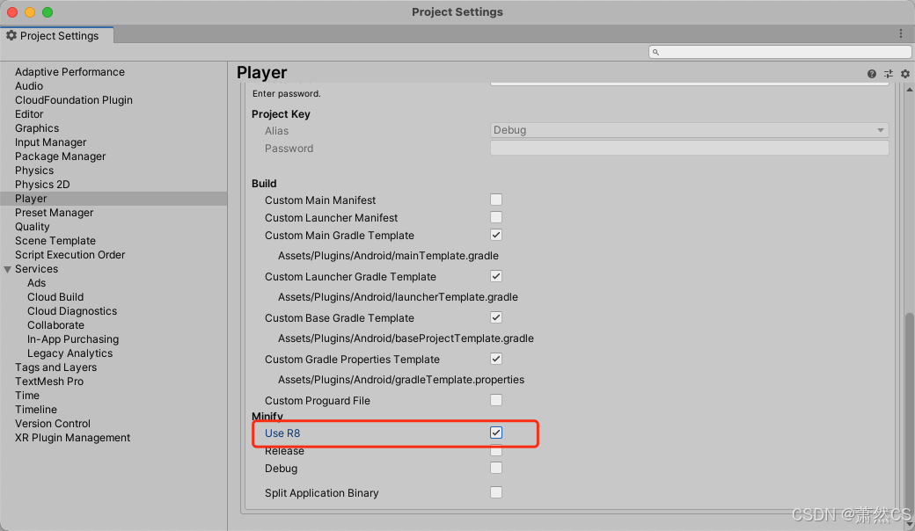Enable Custom Main Manifest checkbox
915x531 pixels.
[496, 200]
